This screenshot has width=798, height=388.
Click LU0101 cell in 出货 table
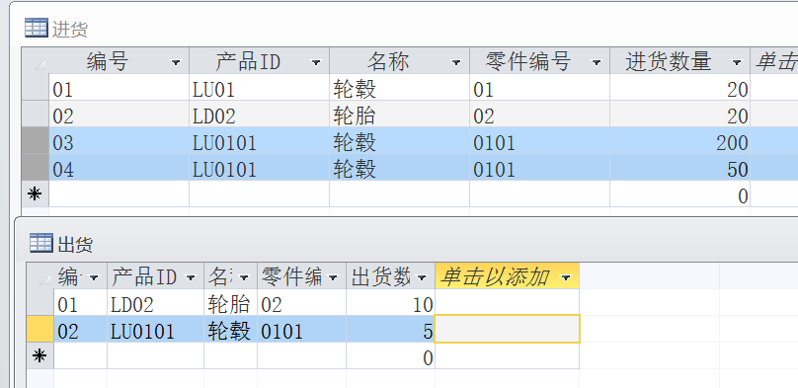(155, 329)
